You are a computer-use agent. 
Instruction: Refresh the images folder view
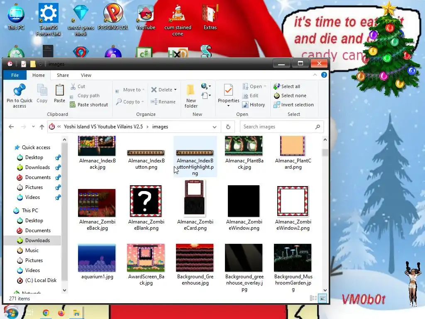tap(228, 127)
